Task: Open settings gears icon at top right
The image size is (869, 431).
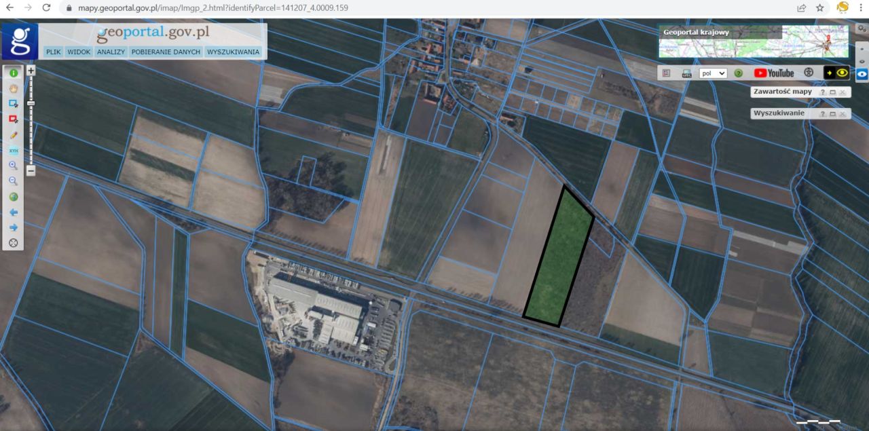Action: pyautogui.click(x=862, y=29)
